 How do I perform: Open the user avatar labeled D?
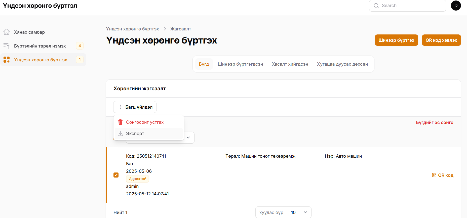[x=456, y=6]
